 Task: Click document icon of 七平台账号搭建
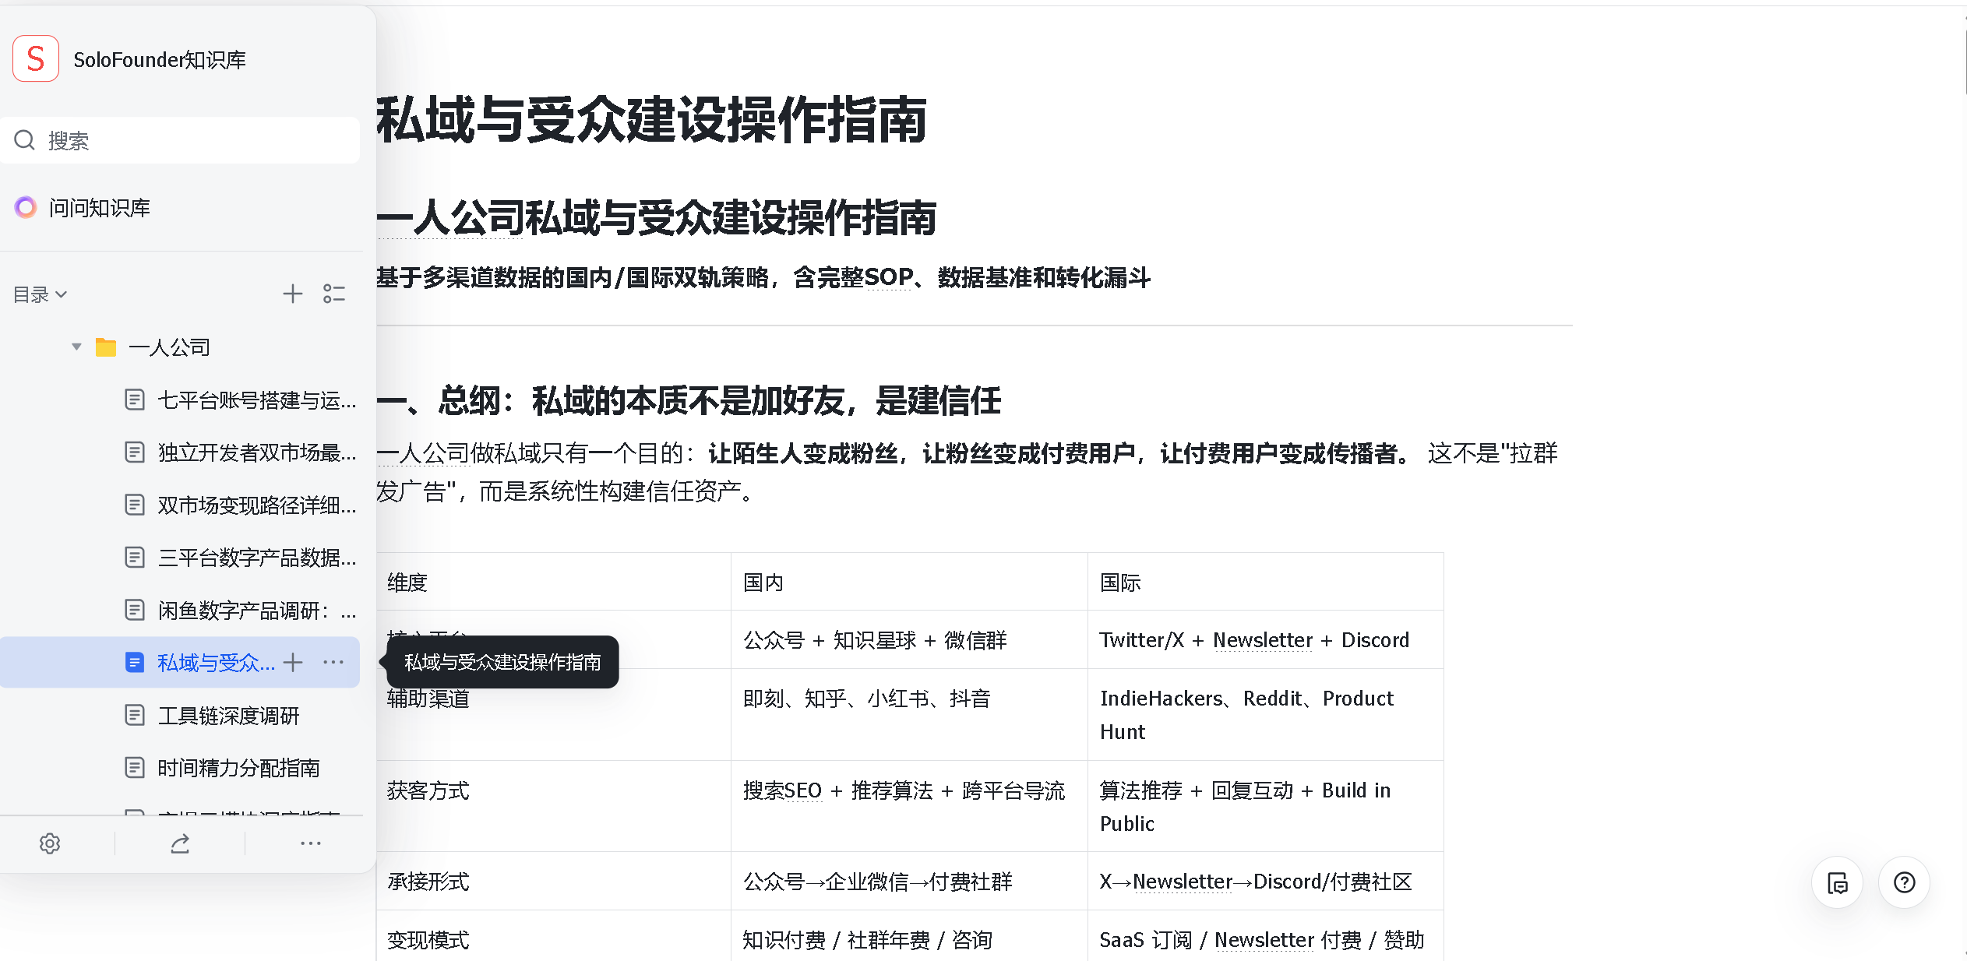click(x=135, y=400)
